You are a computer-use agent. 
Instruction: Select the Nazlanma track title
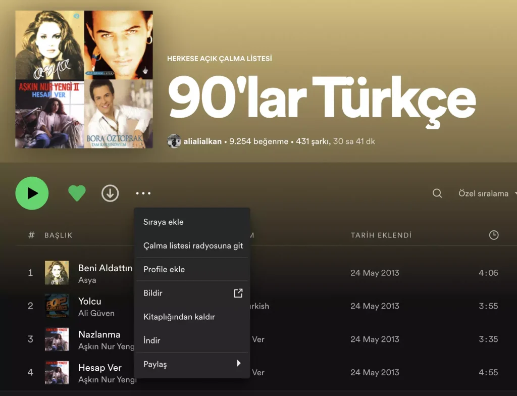[x=99, y=334]
